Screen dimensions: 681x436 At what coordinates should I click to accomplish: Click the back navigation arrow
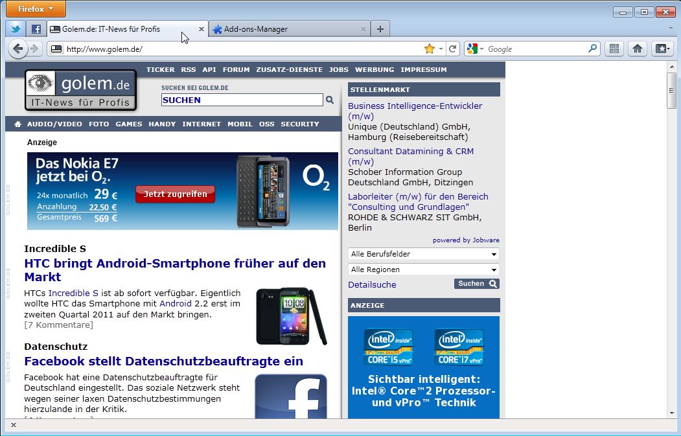pos(18,49)
